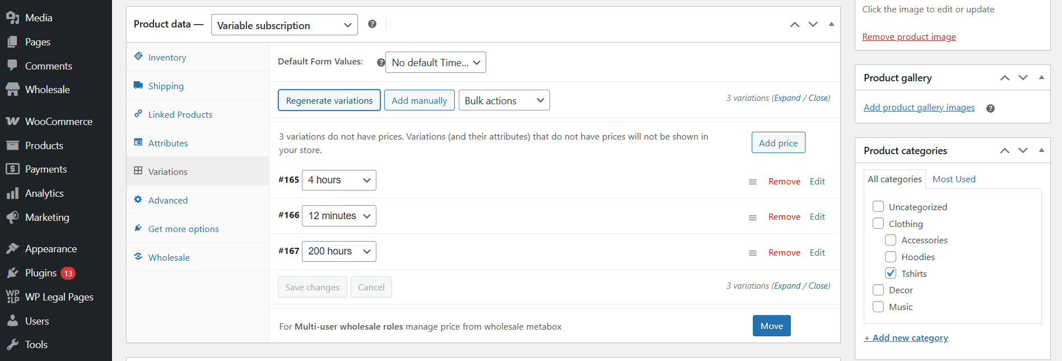1062x361 pixels.
Task: Select the All categories tab
Action: [x=895, y=179]
